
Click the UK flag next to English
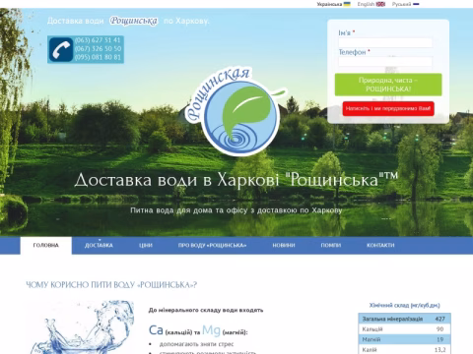point(380,4)
